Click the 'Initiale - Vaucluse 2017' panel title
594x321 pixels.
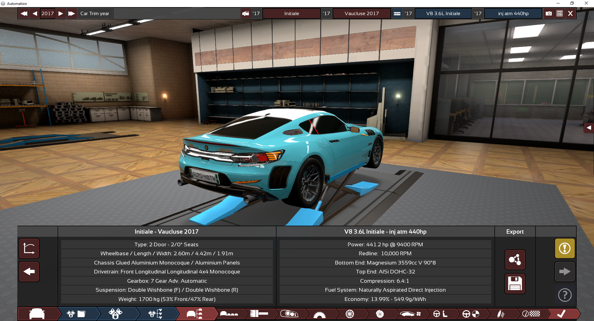click(x=167, y=232)
